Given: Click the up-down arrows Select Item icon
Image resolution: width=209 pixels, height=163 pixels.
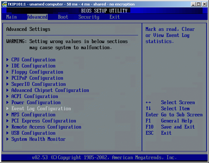Looking at the screenshot, I should point(148,108).
